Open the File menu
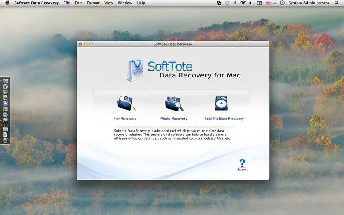 coord(67,3)
